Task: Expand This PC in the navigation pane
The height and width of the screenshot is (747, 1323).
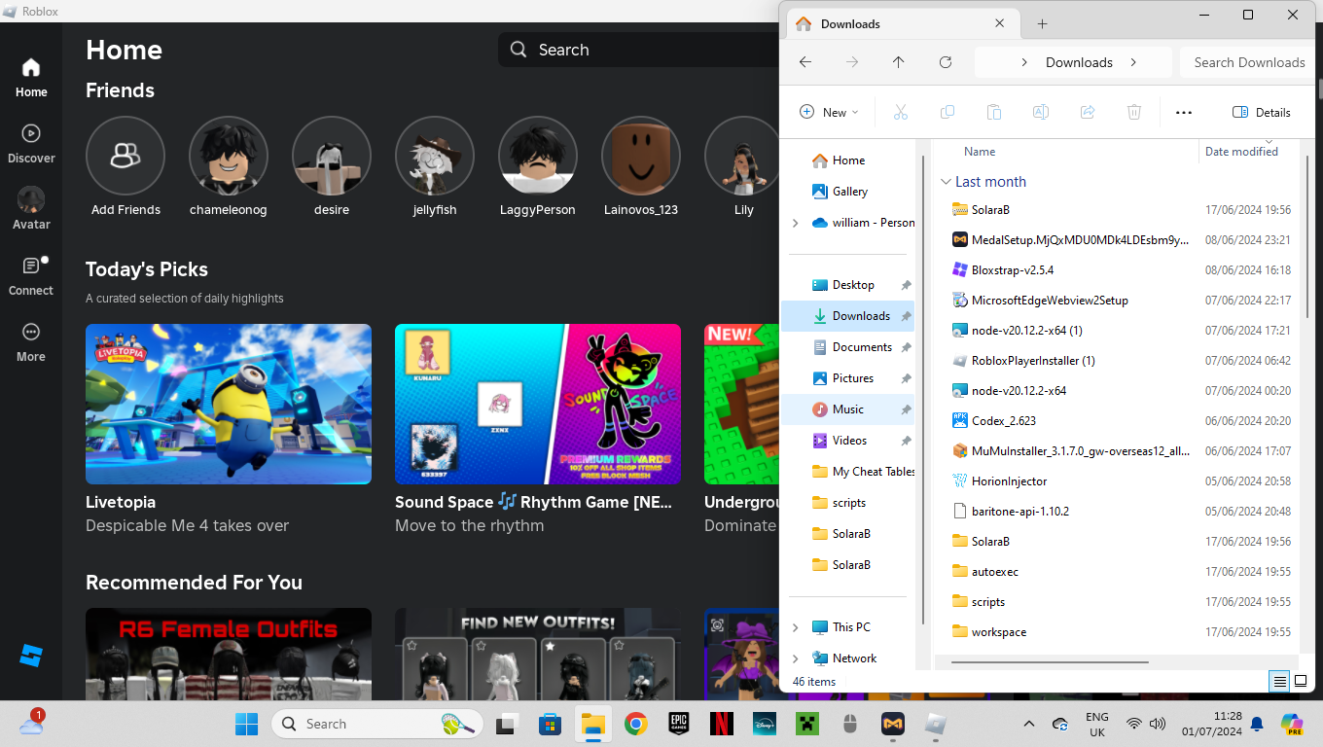Action: click(796, 627)
